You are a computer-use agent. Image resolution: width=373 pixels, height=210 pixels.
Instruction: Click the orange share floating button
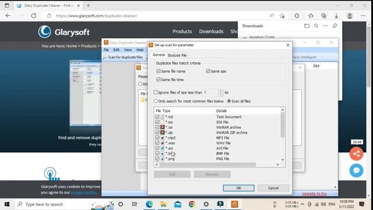tap(356, 154)
